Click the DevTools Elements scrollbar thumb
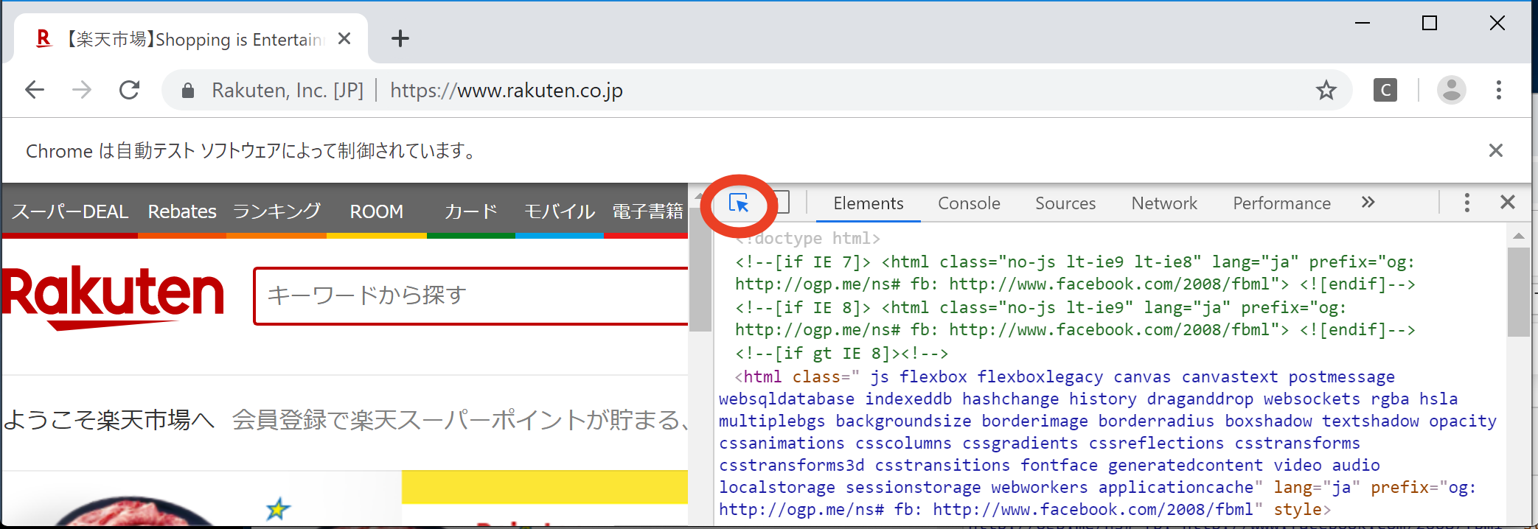 (x=1518, y=292)
